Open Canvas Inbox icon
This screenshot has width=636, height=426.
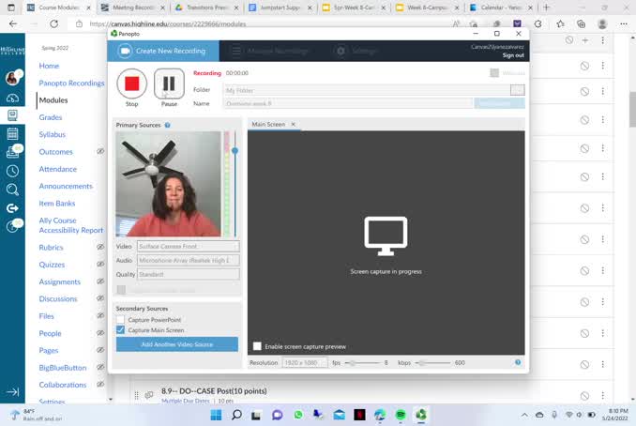point(12,152)
